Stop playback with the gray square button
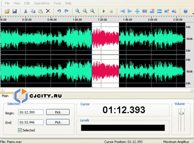 coord(111,12)
